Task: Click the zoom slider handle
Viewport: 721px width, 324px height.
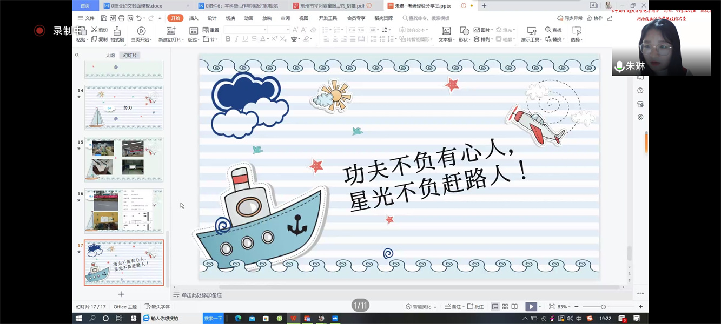Action: click(x=603, y=307)
